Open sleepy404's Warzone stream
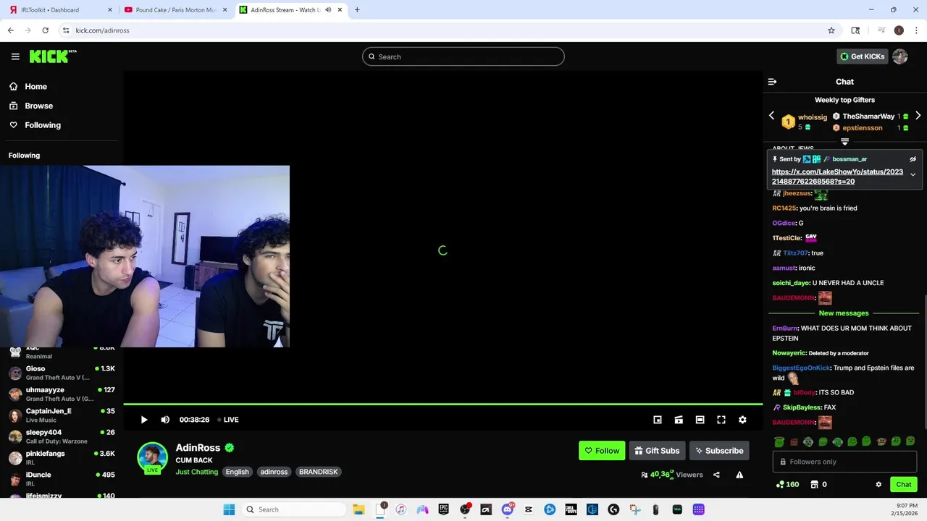The image size is (927, 521). coord(62,436)
